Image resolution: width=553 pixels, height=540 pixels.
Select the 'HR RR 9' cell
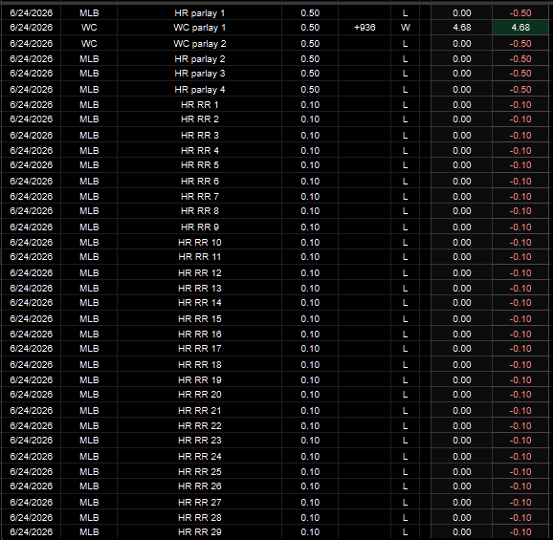200,227
